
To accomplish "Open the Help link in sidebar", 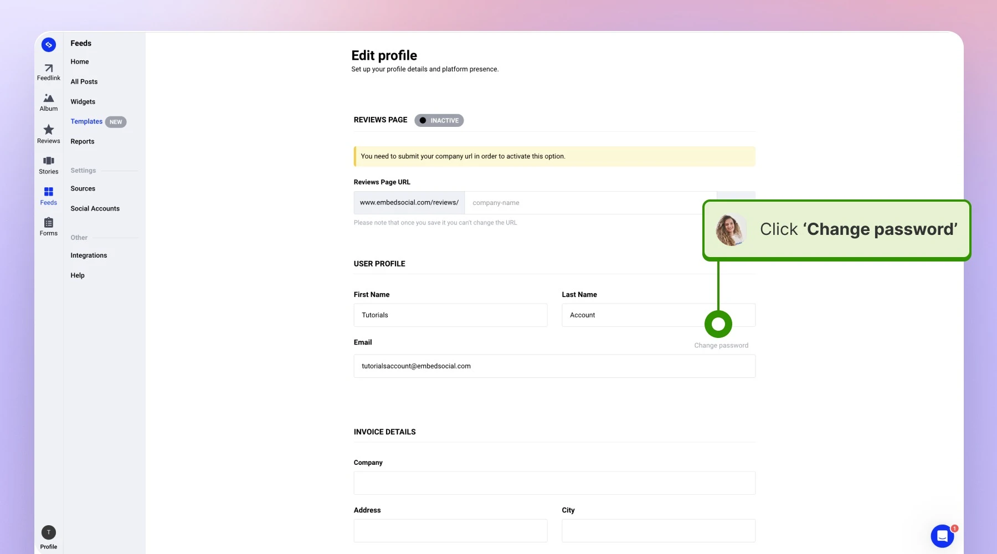I will (78, 275).
